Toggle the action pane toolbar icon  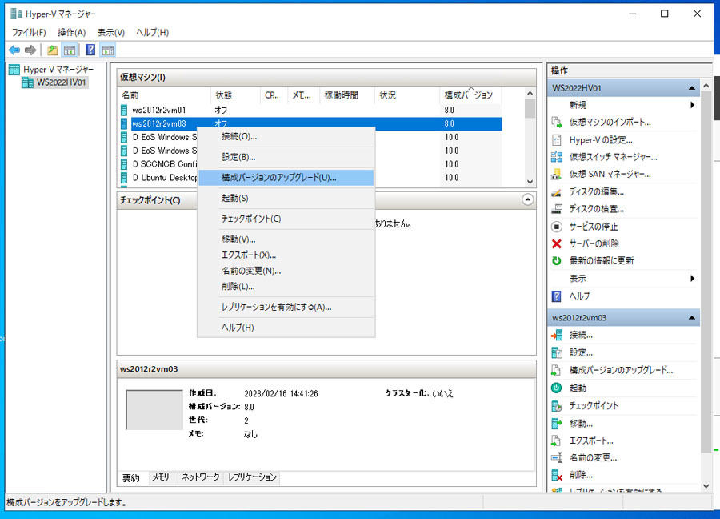click(x=108, y=50)
